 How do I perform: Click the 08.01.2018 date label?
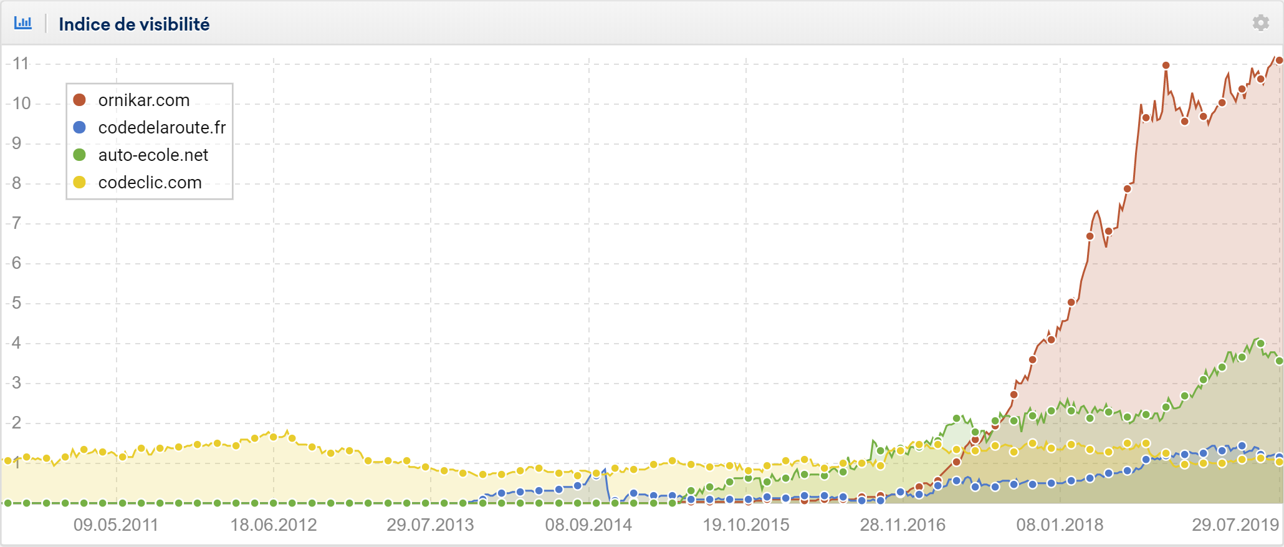click(x=1060, y=525)
